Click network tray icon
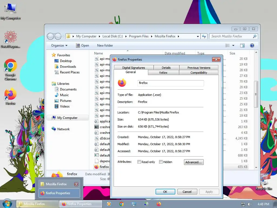The width and height of the screenshot is (277, 208). tap(243, 204)
